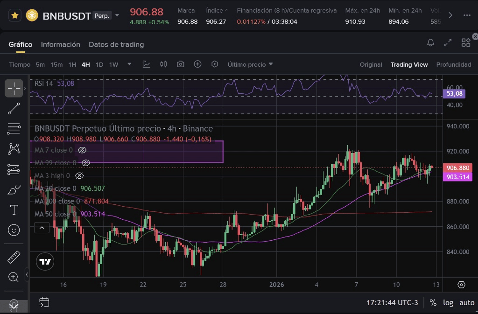Open the Último precio dropdown
Viewport: 478px width, 314px height.
point(250,64)
